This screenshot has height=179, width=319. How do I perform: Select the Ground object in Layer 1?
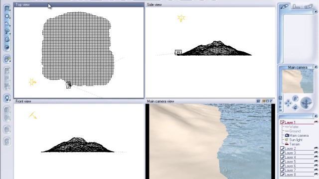(295, 131)
